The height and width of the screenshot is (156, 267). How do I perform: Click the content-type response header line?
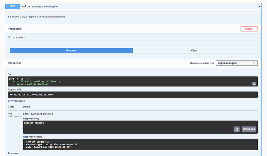tap(52, 144)
